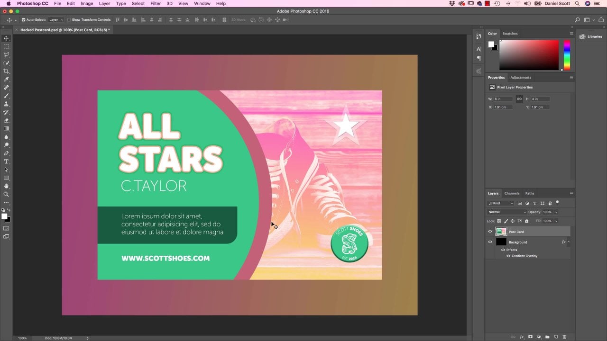Add a layer mask using the mask icon

530,337
